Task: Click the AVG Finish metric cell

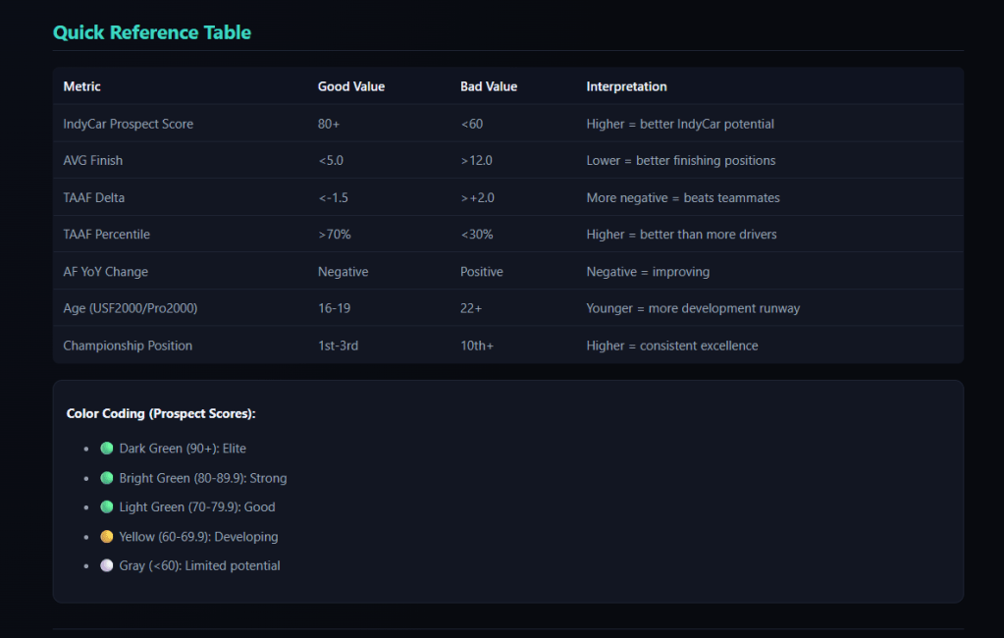Action: [x=93, y=160]
